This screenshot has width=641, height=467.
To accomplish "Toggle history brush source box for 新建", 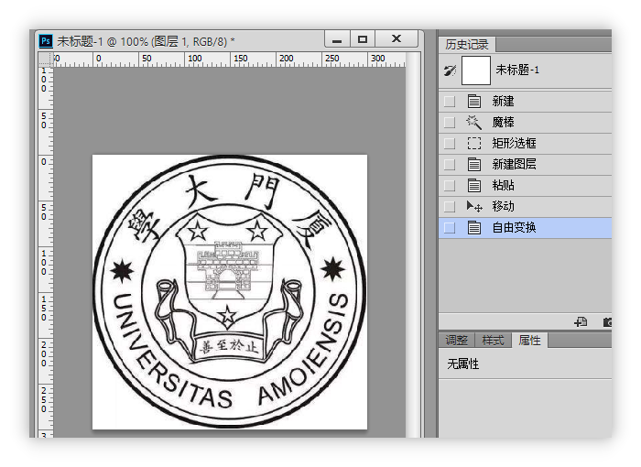I will 449,101.
